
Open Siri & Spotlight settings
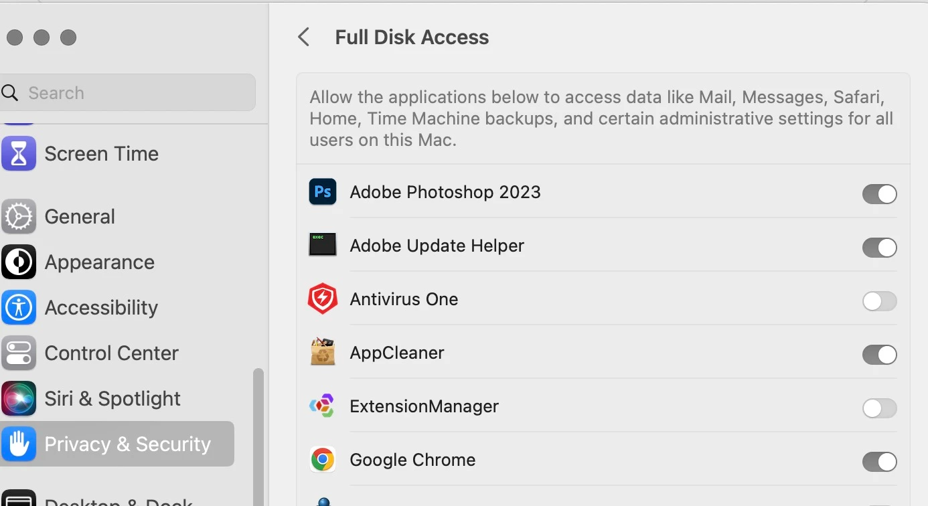click(x=117, y=398)
